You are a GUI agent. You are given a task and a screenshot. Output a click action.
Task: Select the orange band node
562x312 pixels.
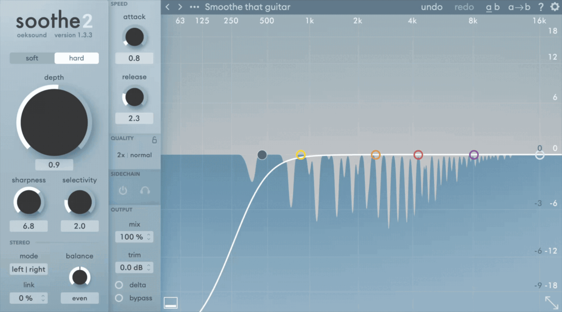(x=375, y=155)
